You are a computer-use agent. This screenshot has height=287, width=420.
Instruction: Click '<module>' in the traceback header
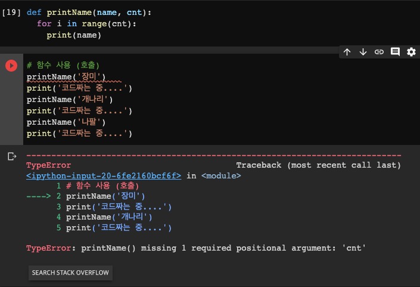221,176
